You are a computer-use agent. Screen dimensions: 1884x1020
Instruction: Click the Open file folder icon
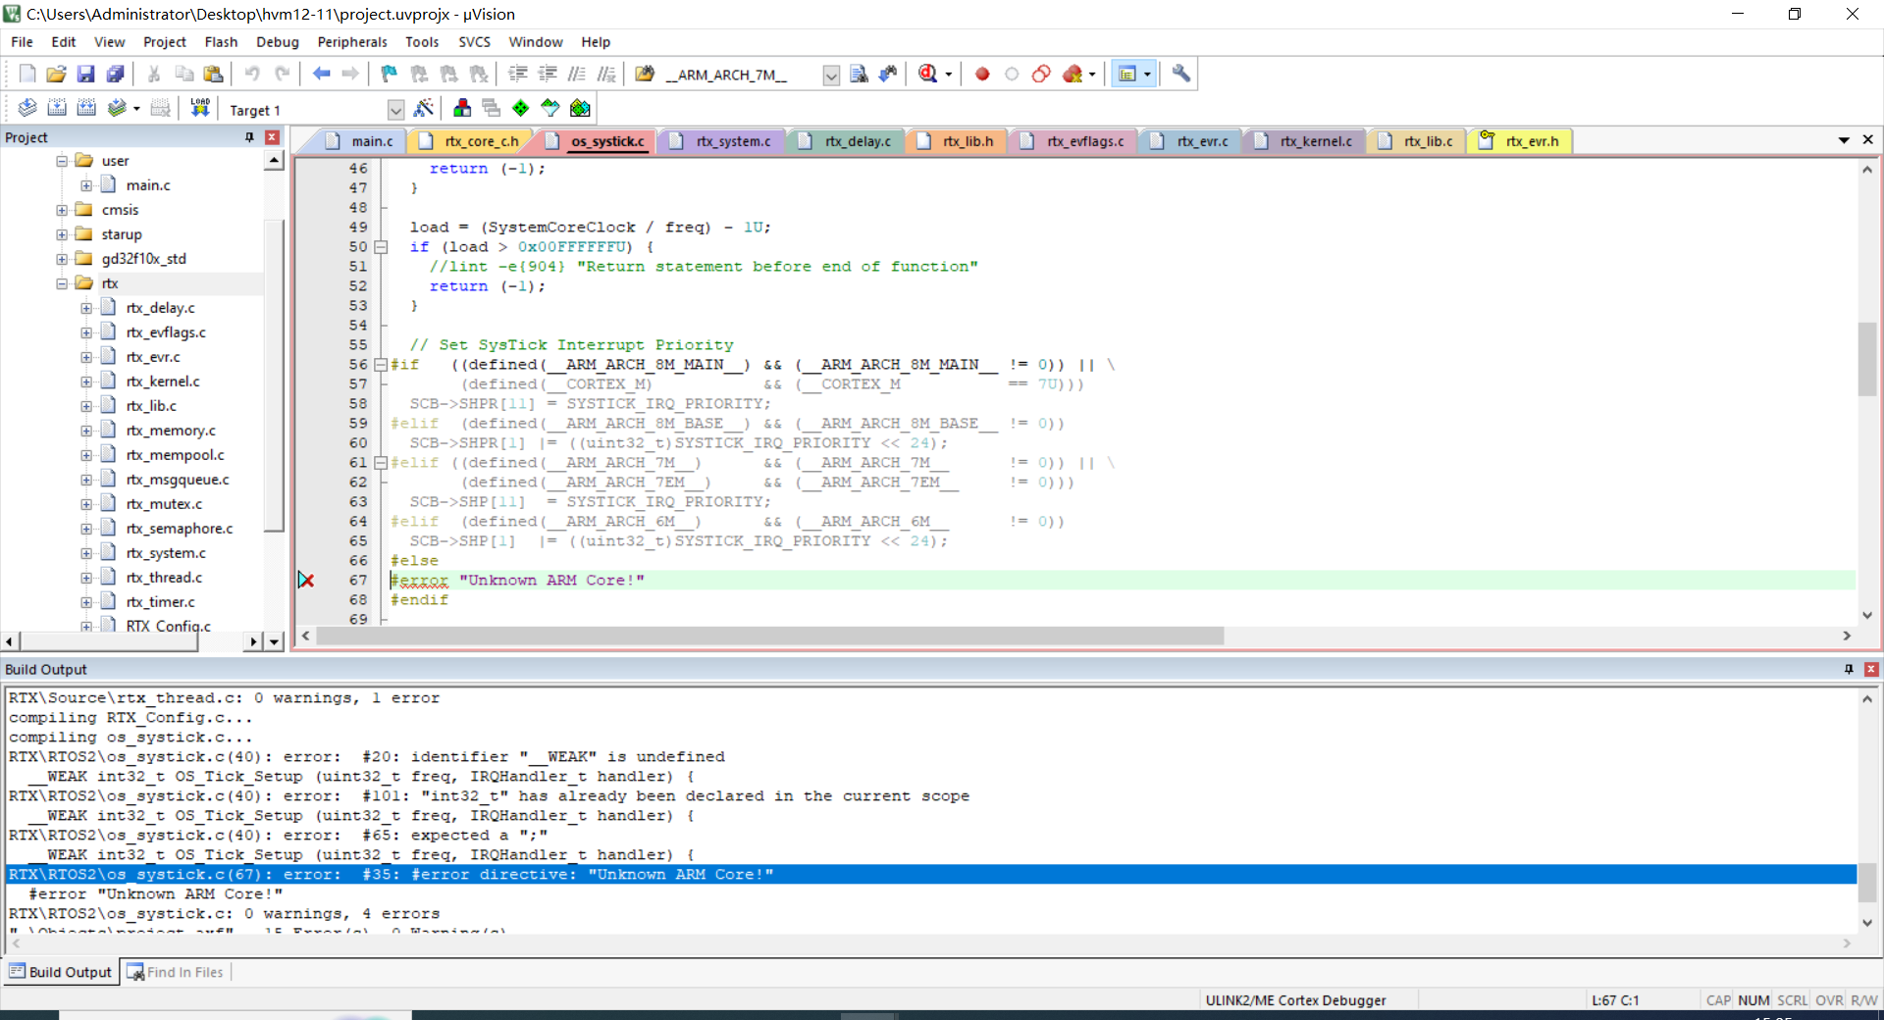coord(57,75)
